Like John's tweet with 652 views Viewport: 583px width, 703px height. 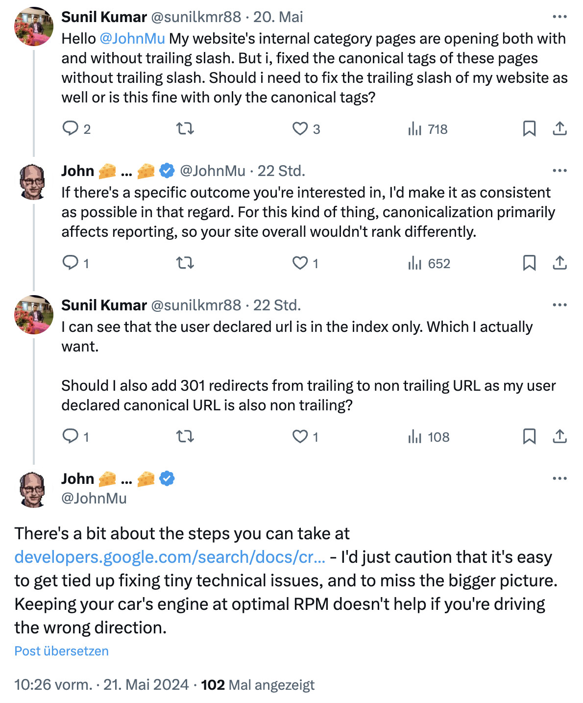pyautogui.click(x=300, y=263)
